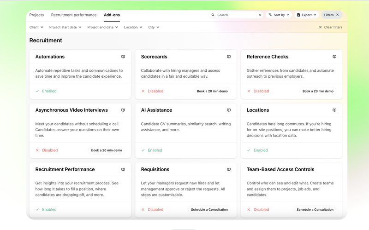Open the Export dropdown menu
The width and height of the screenshot is (369, 230).
(307, 15)
